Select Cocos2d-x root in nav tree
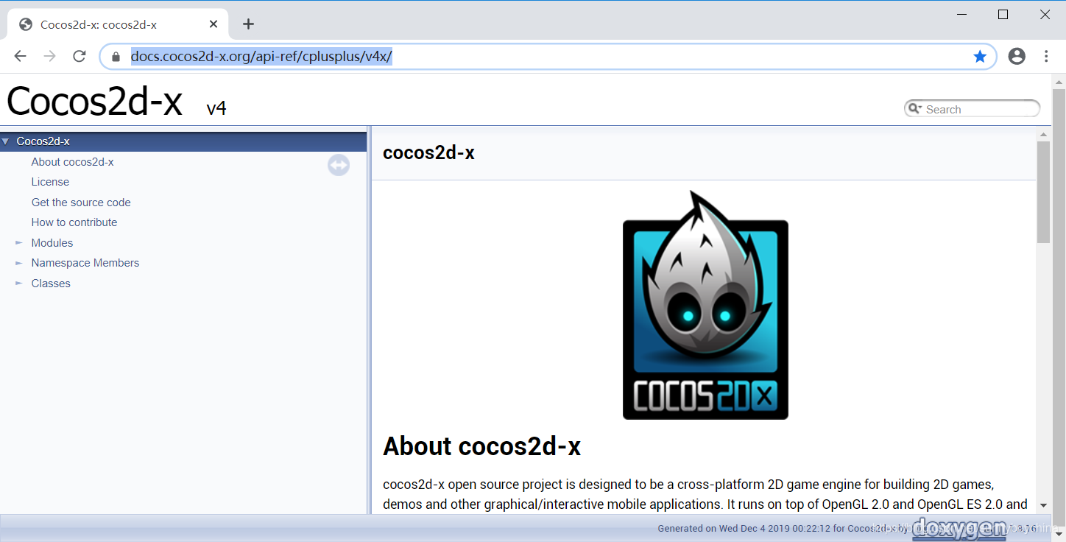The image size is (1066, 542). tap(43, 141)
